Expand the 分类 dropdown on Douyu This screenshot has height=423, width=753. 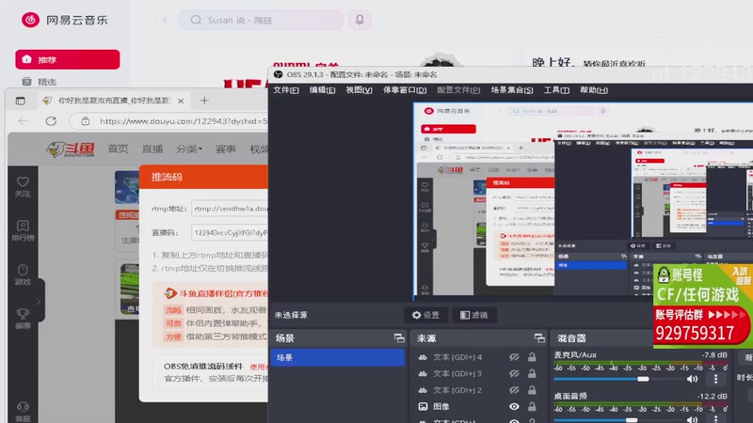(x=189, y=149)
